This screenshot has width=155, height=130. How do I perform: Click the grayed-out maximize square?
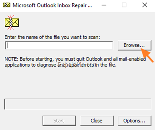124,5
